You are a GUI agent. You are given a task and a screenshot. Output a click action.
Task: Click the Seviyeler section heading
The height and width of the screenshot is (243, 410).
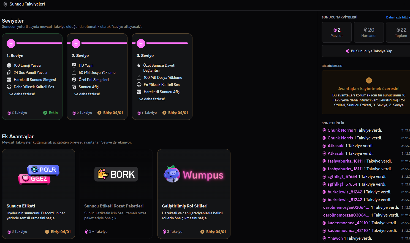pyautogui.click(x=13, y=21)
